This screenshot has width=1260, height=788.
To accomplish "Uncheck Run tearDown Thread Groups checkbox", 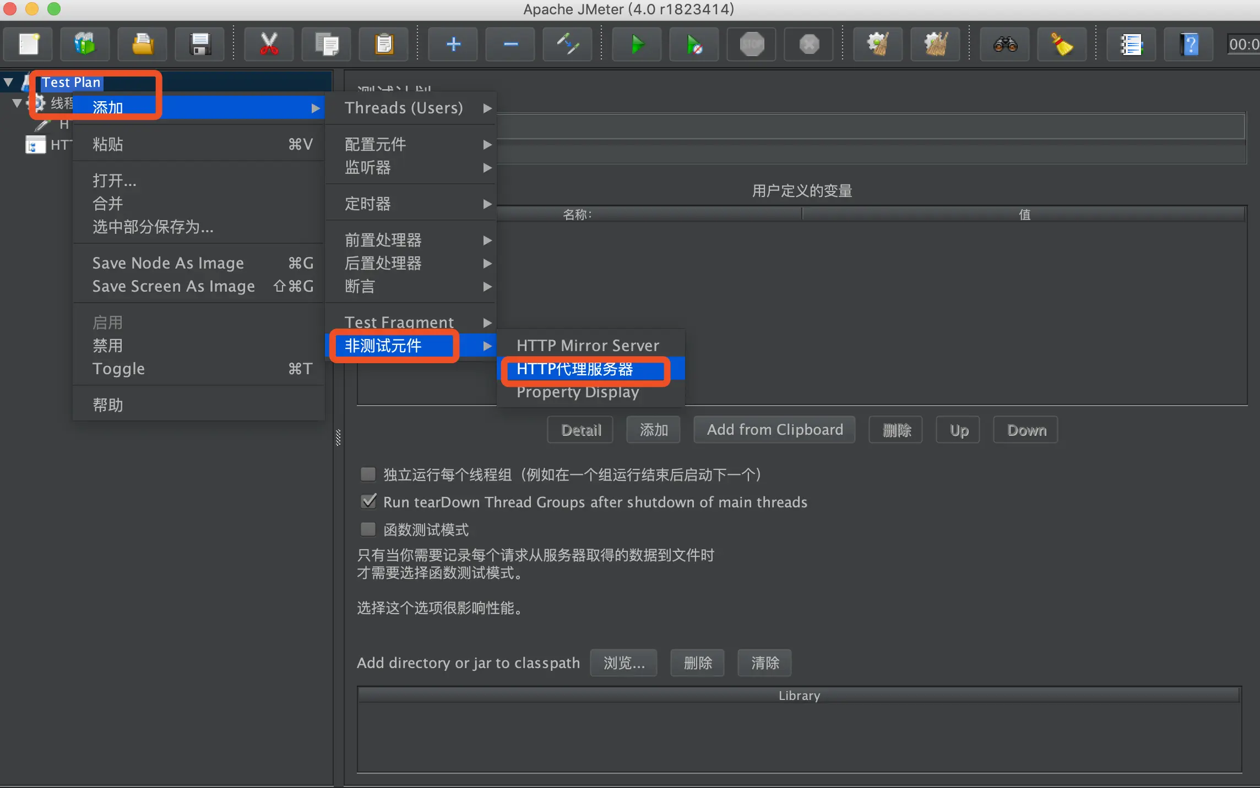I will coord(368,501).
